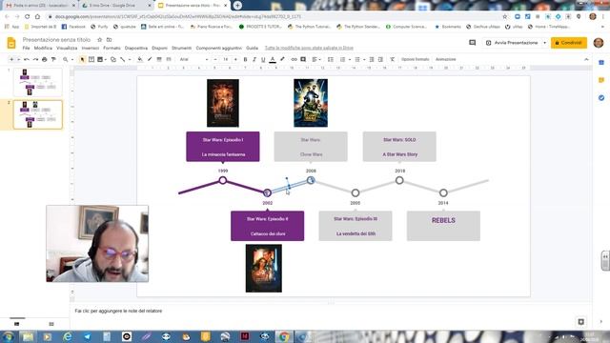Click the speaker notes field
Screen dimensions: 610x343
pyautogui.click(x=331, y=311)
